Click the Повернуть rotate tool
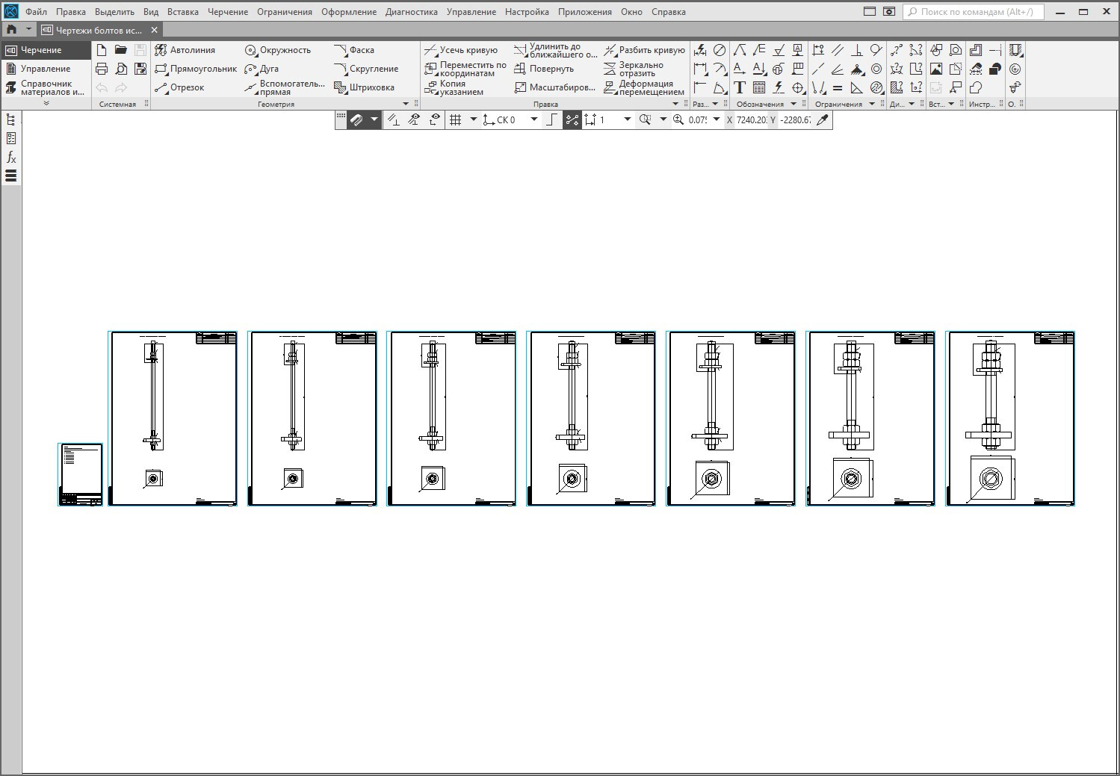 [x=544, y=69]
